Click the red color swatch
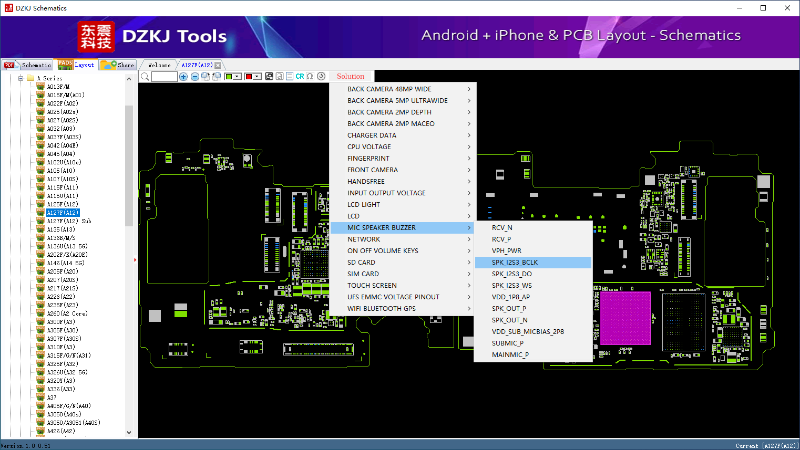Screen dimensions: 800x450 point(249,77)
